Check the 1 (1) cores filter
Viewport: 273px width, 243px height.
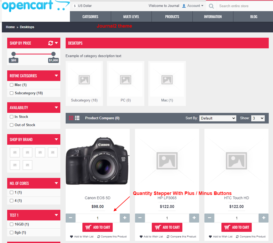[x=11, y=192]
